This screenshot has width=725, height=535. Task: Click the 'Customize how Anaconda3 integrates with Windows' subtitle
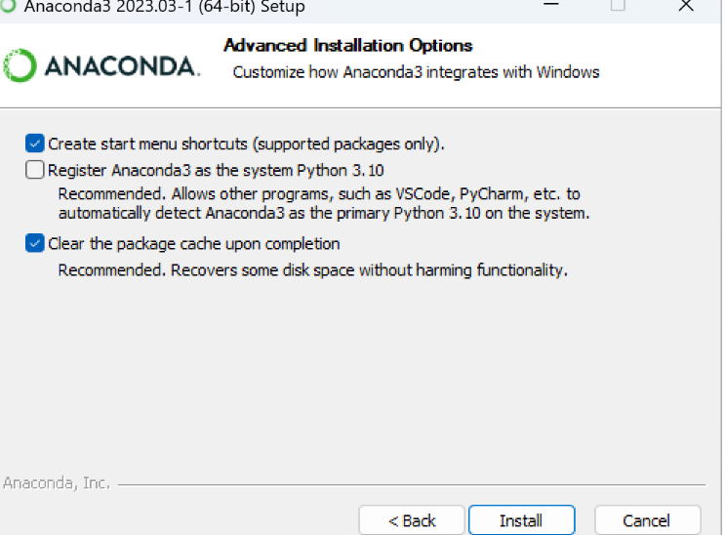click(416, 71)
